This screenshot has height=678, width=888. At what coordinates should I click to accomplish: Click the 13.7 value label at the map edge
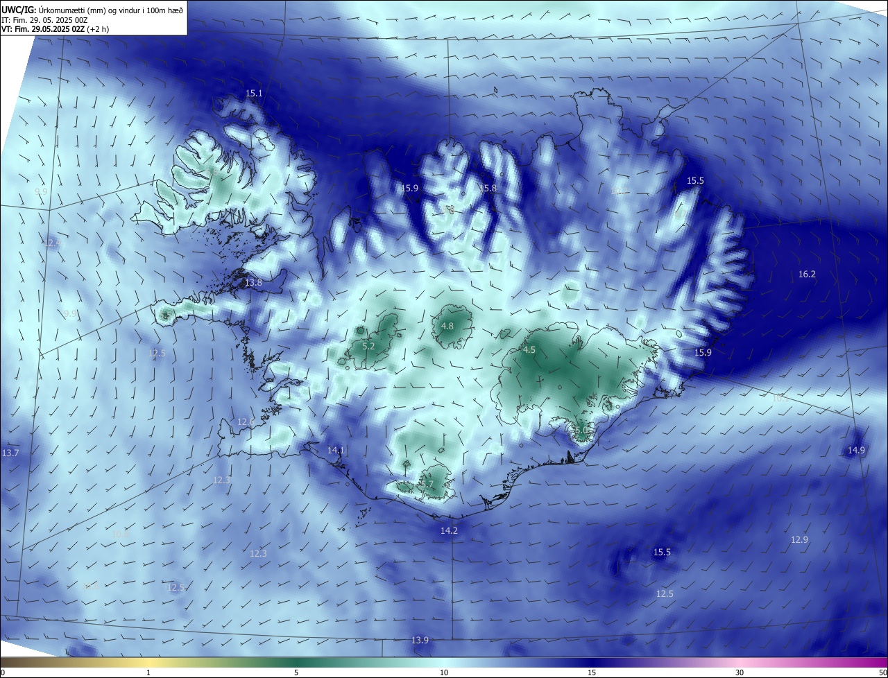coord(10,453)
